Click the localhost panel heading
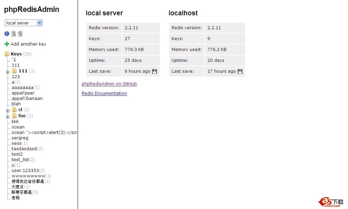 [x=183, y=13]
